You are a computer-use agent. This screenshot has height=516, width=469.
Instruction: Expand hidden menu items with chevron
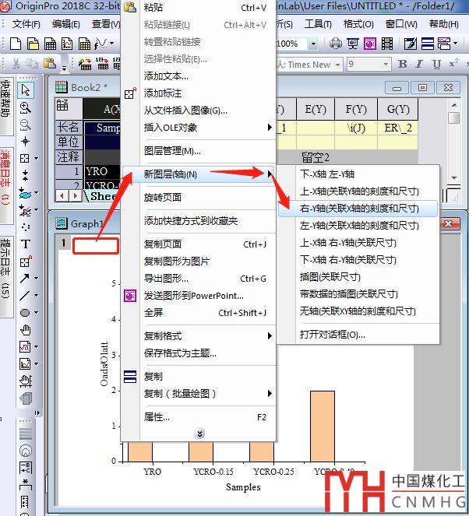[x=199, y=434]
